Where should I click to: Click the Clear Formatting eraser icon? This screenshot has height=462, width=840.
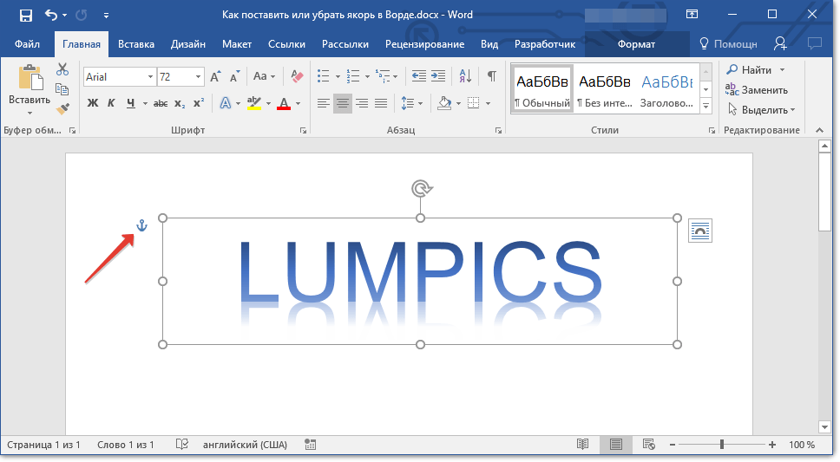298,77
